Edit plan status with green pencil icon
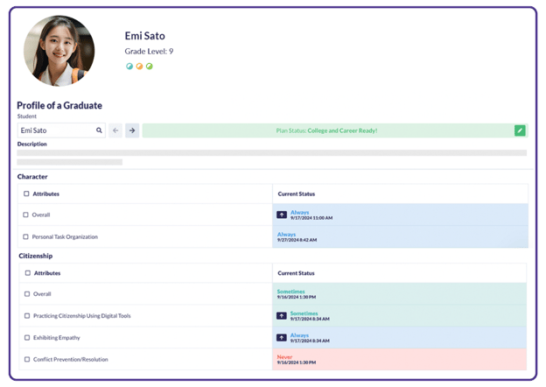546x387 pixels. pyautogui.click(x=520, y=130)
